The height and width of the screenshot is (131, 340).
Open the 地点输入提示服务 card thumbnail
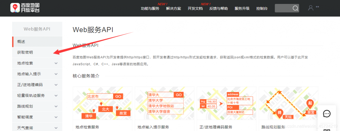tap(164, 103)
